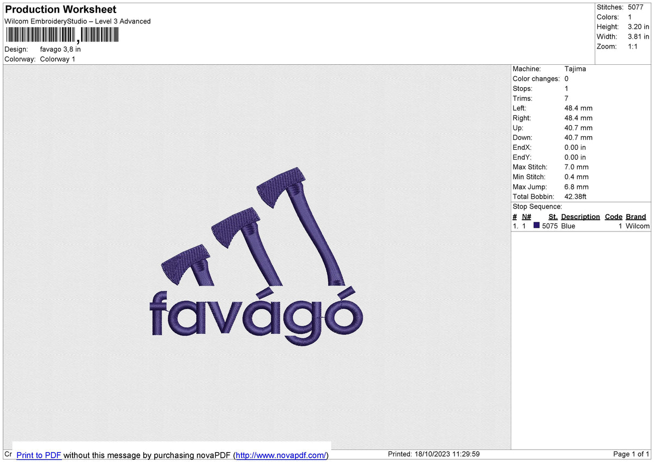This screenshot has width=654, height=462.
Task: Select the Stitches value "5077"
Action: click(637, 7)
